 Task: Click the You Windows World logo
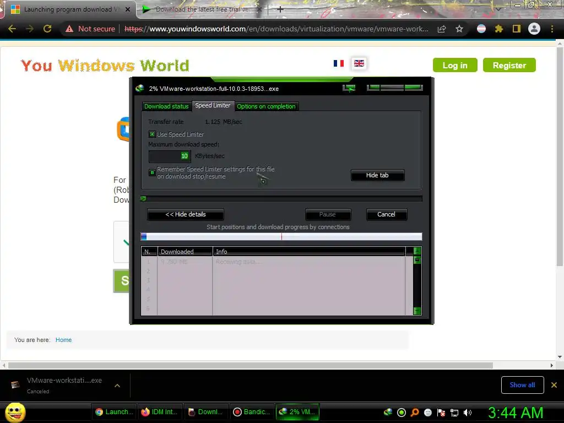click(105, 66)
